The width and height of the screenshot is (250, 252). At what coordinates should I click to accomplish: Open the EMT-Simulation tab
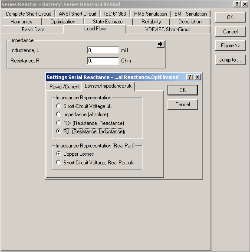click(x=191, y=14)
